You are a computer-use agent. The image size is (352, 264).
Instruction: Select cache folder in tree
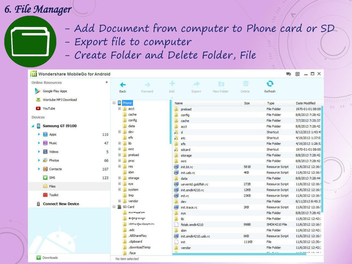(132, 114)
